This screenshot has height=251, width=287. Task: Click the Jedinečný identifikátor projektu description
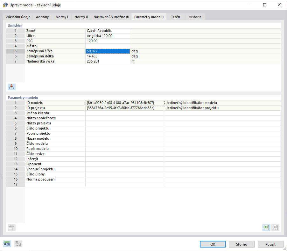coord(192,108)
